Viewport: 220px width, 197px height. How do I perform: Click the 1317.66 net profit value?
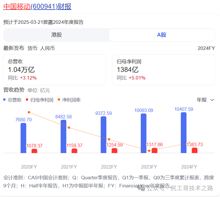[154, 144]
